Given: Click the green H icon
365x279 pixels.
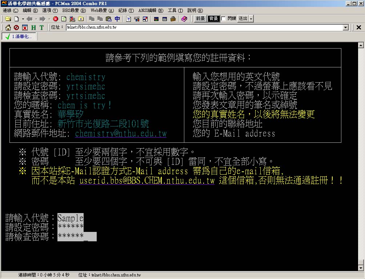Looking at the screenshot, I should coord(33,28).
